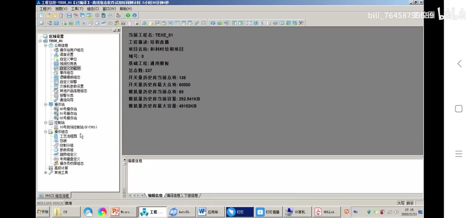Select 自定义单位 tree item
Image resolution: width=473 pixels, height=218 pixels.
pos(68,59)
